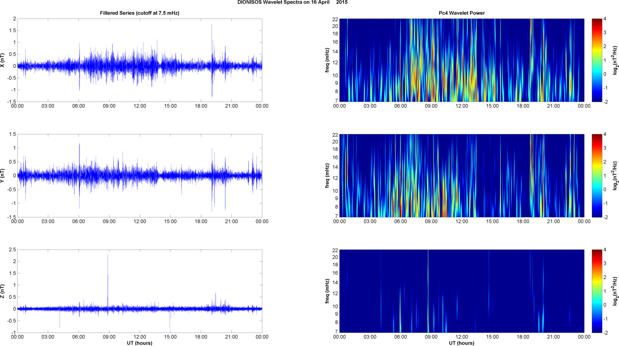This screenshot has height=346, width=619.
Task: Click 'freq (mHz)' label of the Z spectrogram
Action: click(x=327, y=291)
